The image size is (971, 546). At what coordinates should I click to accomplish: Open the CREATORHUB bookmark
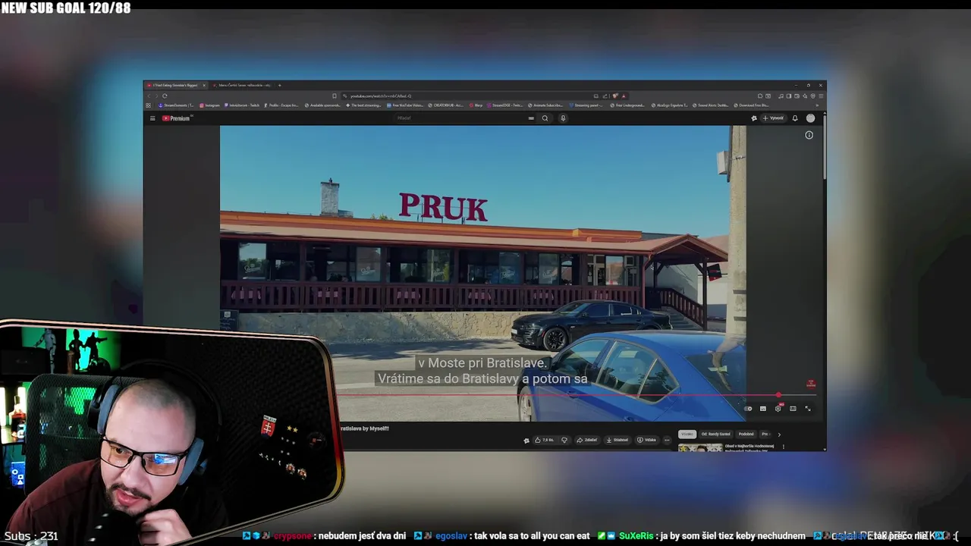coord(445,105)
